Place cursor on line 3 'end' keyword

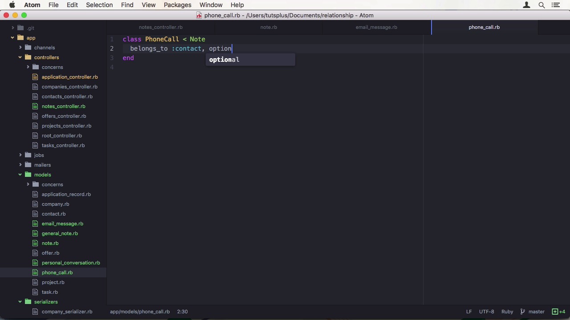coord(128,58)
